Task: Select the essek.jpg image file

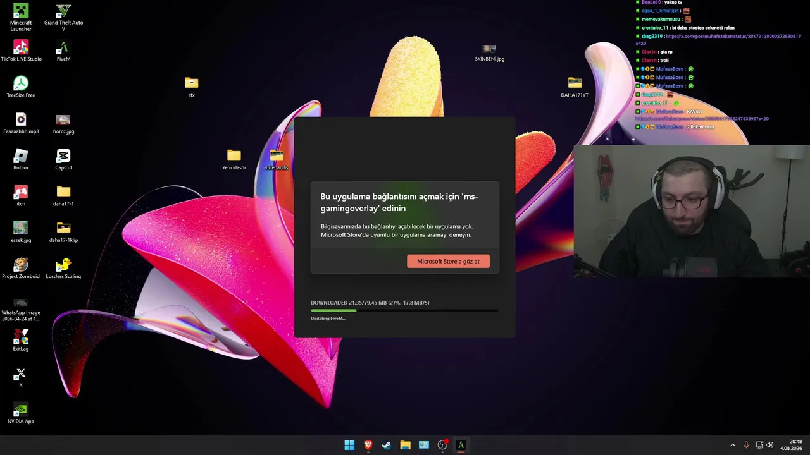Action: [21, 232]
